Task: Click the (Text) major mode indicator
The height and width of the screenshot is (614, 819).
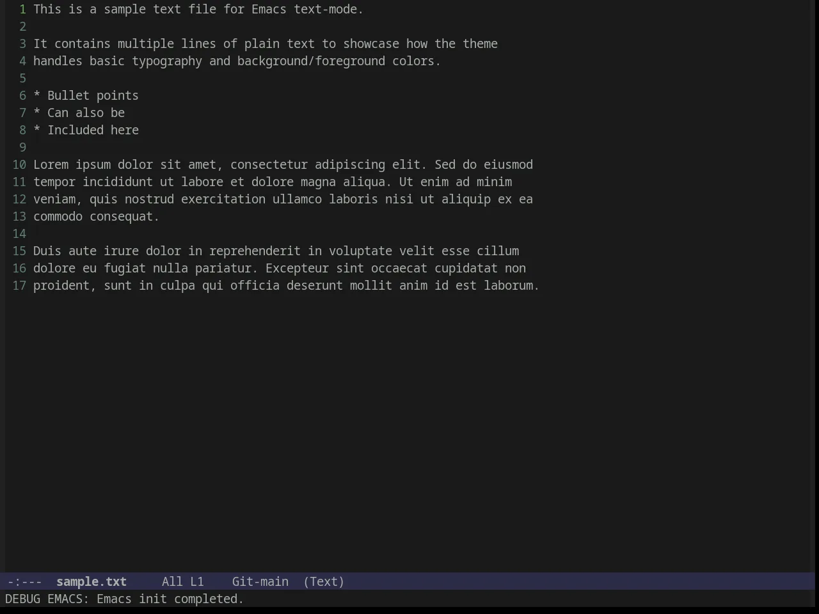Action: 324,581
